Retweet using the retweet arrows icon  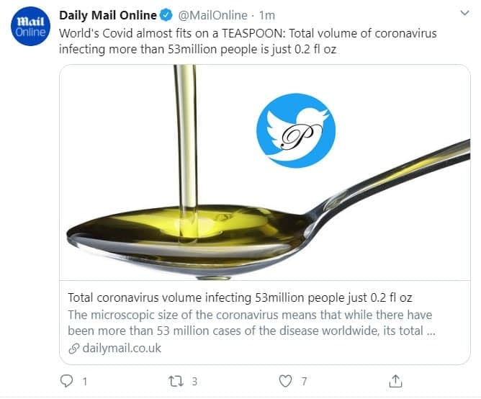(175, 380)
